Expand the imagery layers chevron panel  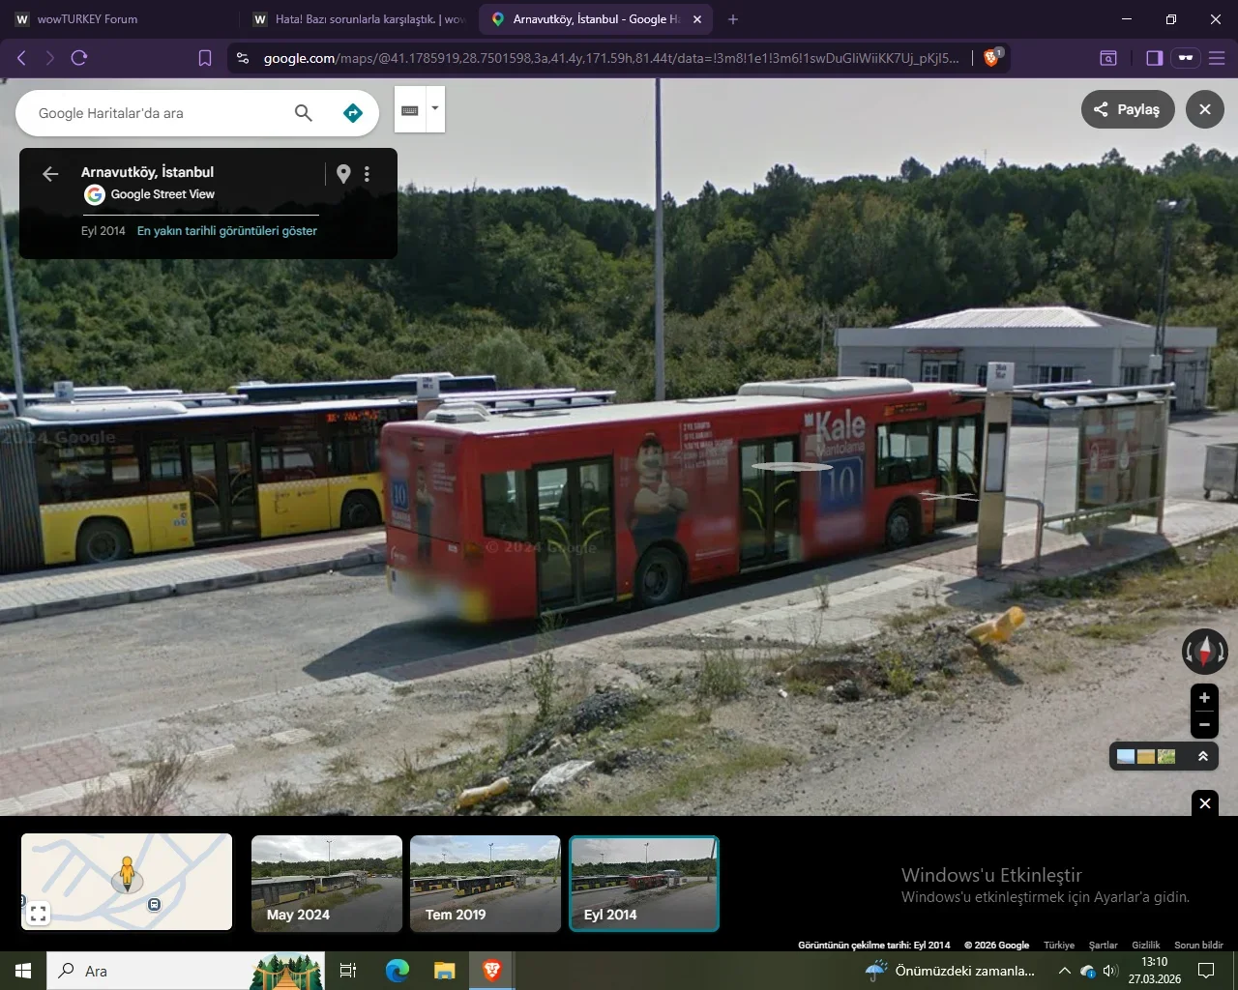click(1203, 756)
